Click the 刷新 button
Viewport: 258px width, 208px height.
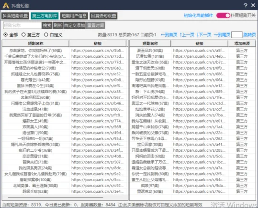pos(58,25)
